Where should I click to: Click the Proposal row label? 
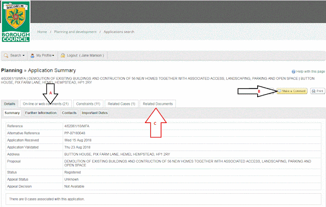(x=14, y=161)
